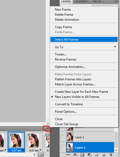The height and width of the screenshot is (157, 120).
Task: Delete layer with trash icon
Action: pyautogui.click(x=111, y=155)
